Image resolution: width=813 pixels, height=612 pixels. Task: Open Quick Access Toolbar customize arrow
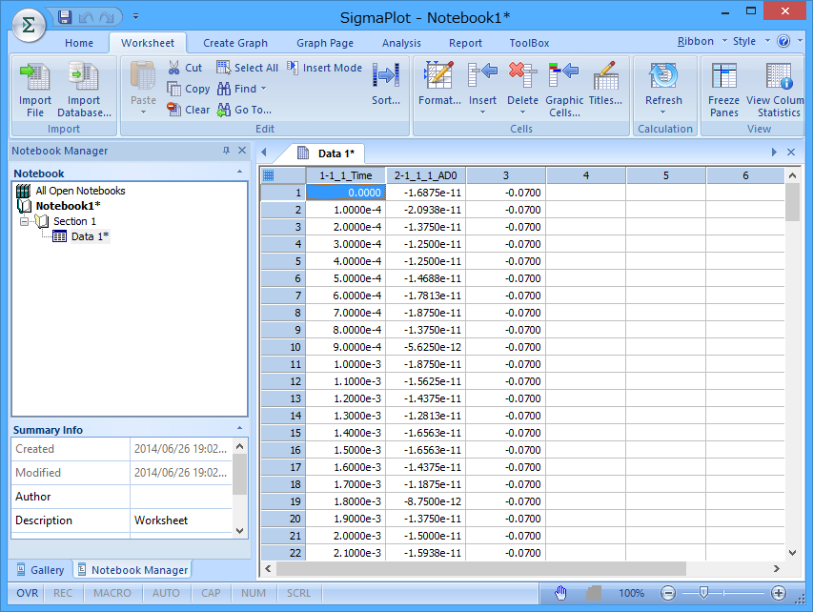(x=135, y=17)
